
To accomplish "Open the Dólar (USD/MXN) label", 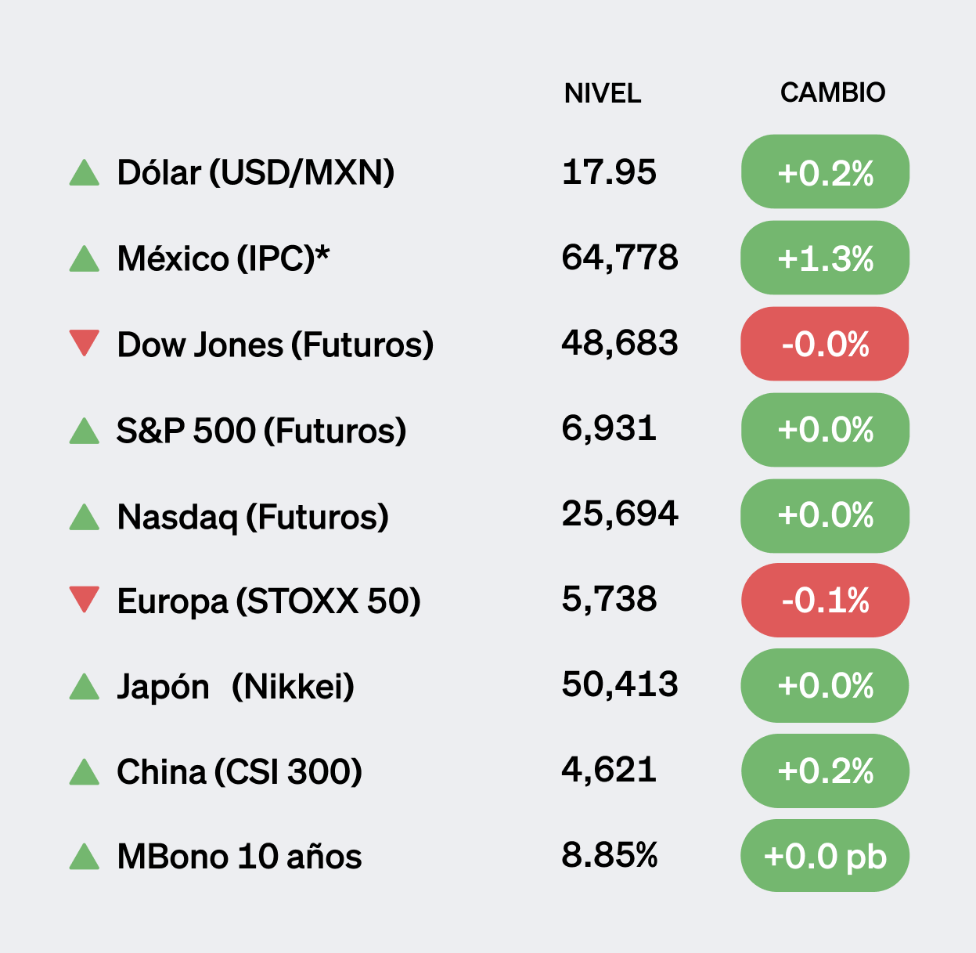I will pos(255,173).
